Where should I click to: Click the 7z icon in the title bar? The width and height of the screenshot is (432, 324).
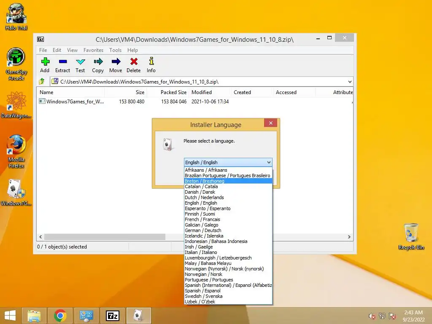(40, 39)
